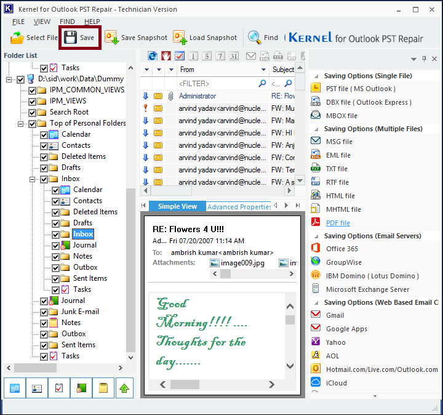Click the red hand stop icon
Image resolution: width=443 pixels, height=415 pixels.
[x=166, y=56]
